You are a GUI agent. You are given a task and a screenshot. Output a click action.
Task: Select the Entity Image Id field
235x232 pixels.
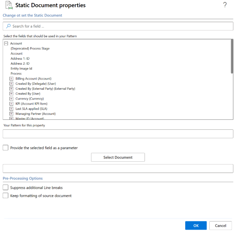[x=21, y=69]
